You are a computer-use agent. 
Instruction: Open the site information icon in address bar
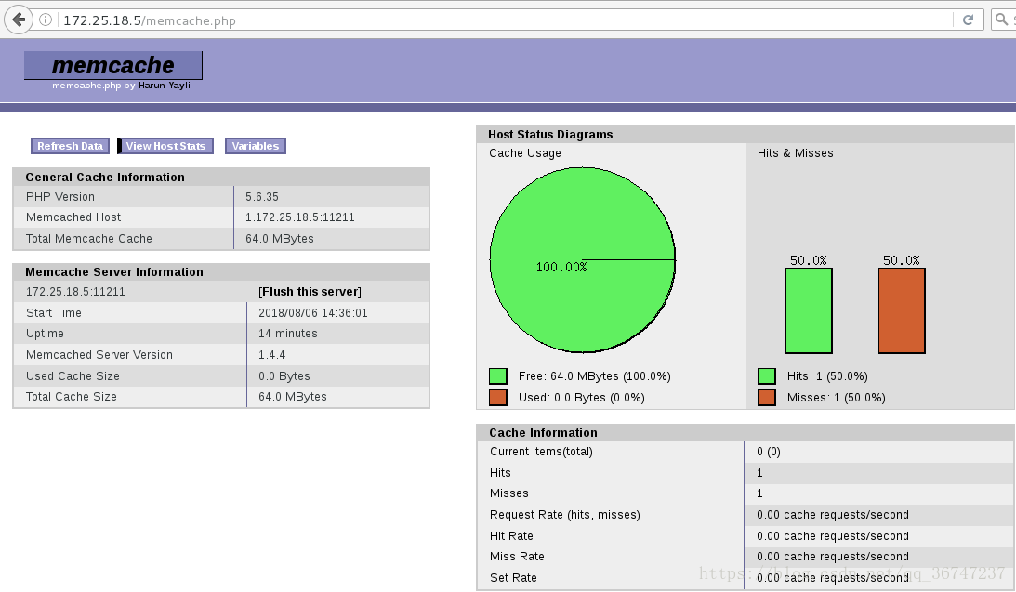pos(46,20)
